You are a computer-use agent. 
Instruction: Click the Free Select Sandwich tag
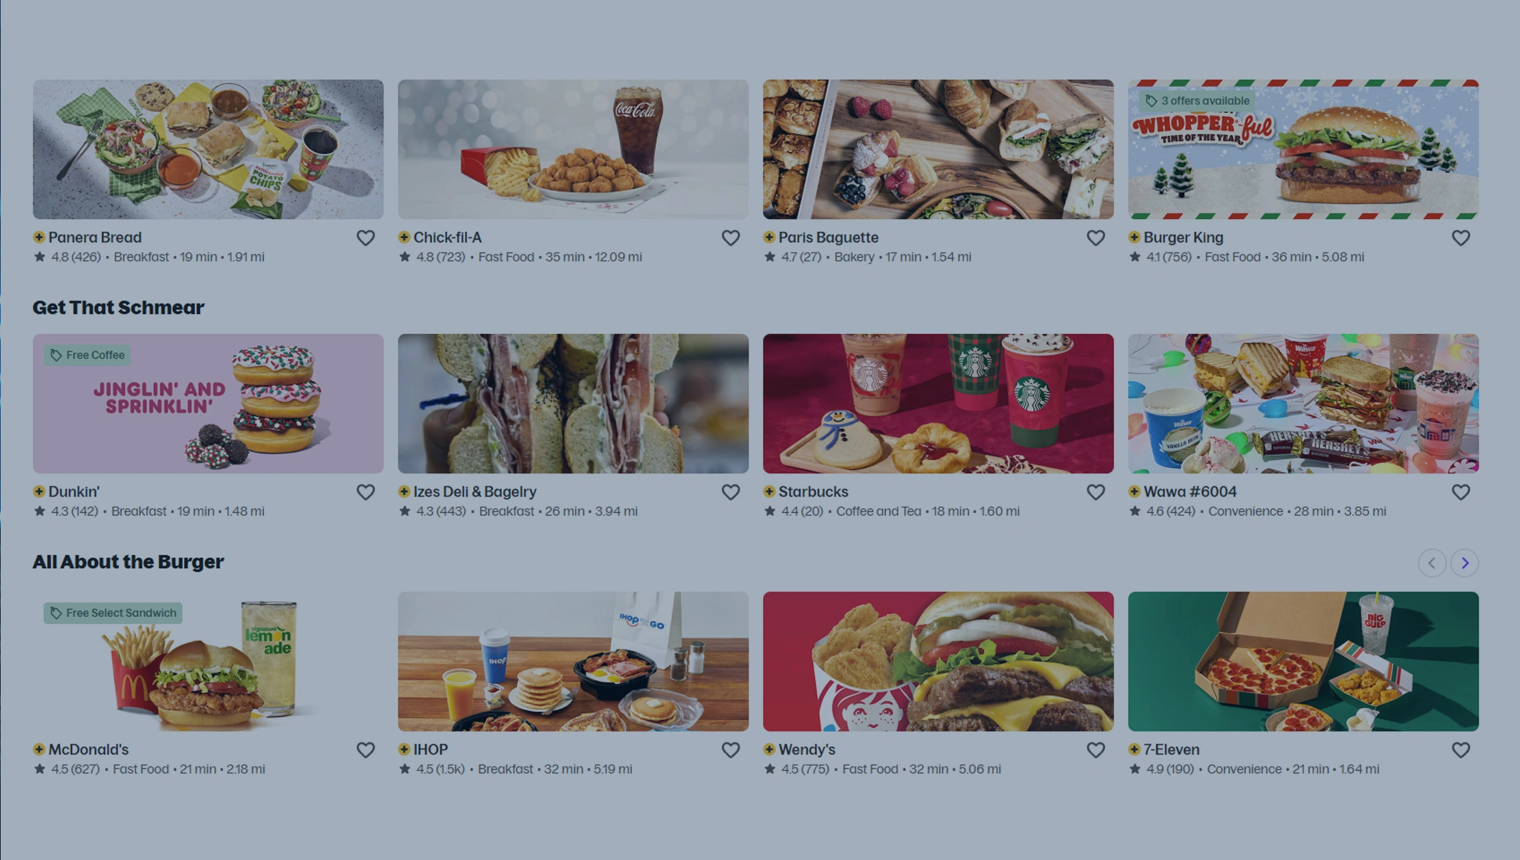tap(113, 613)
